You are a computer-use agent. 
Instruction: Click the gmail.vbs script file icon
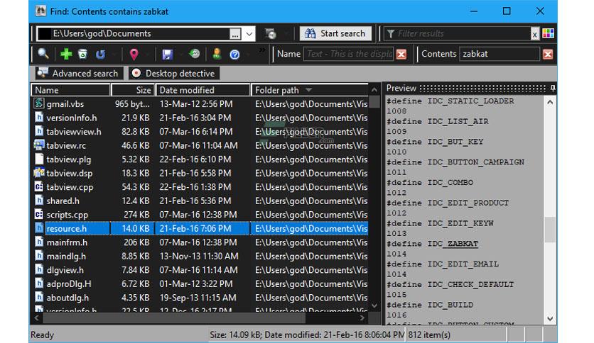[x=38, y=103]
